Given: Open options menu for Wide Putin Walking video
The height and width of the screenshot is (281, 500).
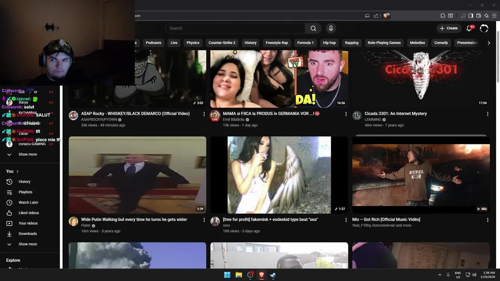Looking at the screenshot, I should (204, 220).
